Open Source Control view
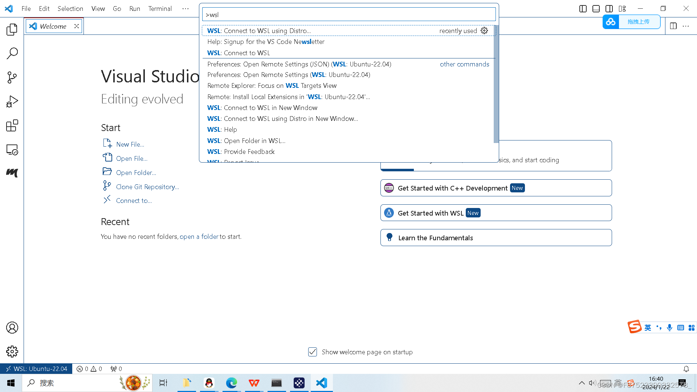The image size is (697, 392). [12, 77]
